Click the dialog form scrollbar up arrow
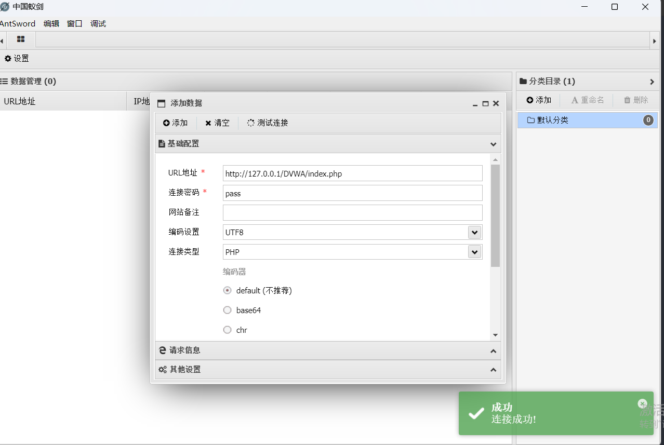Viewport: 664px width, 445px height. (495, 160)
